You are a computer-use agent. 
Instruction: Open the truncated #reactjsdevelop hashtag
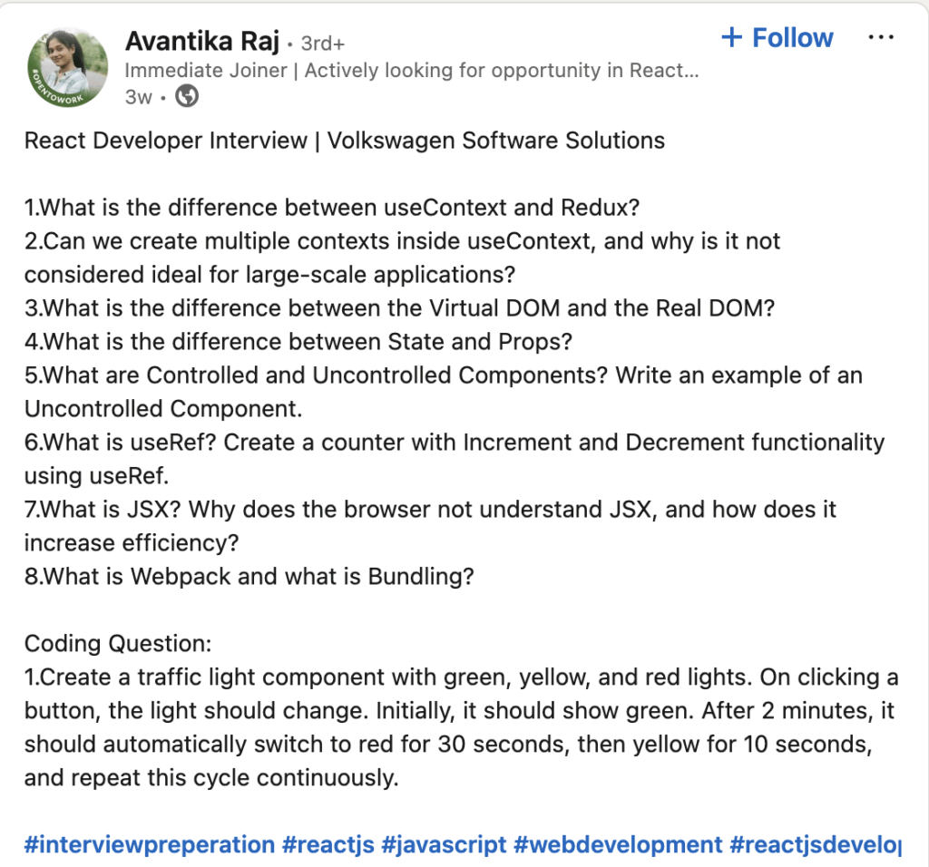tap(815, 844)
